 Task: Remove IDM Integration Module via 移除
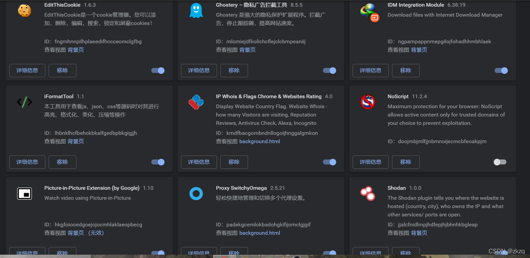point(406,71)
